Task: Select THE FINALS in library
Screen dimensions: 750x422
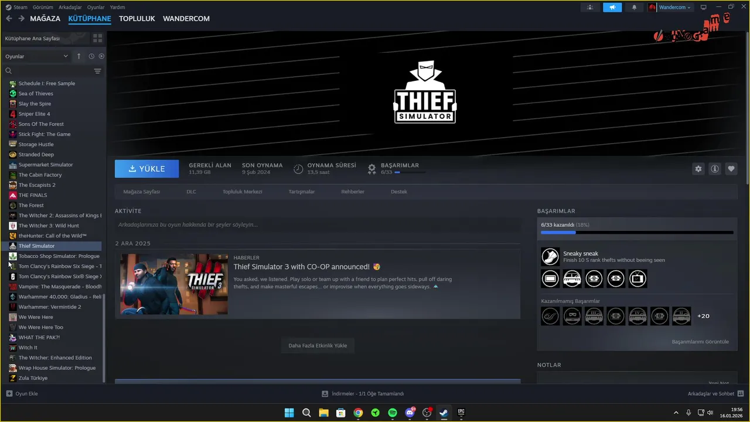Action: pyautogui.click(x=32, y=195)
